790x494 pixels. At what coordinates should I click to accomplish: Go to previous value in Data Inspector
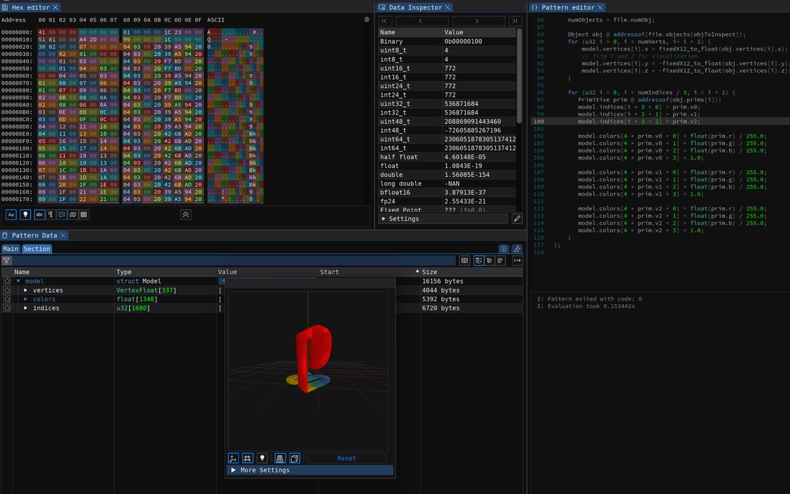(421, 21)
